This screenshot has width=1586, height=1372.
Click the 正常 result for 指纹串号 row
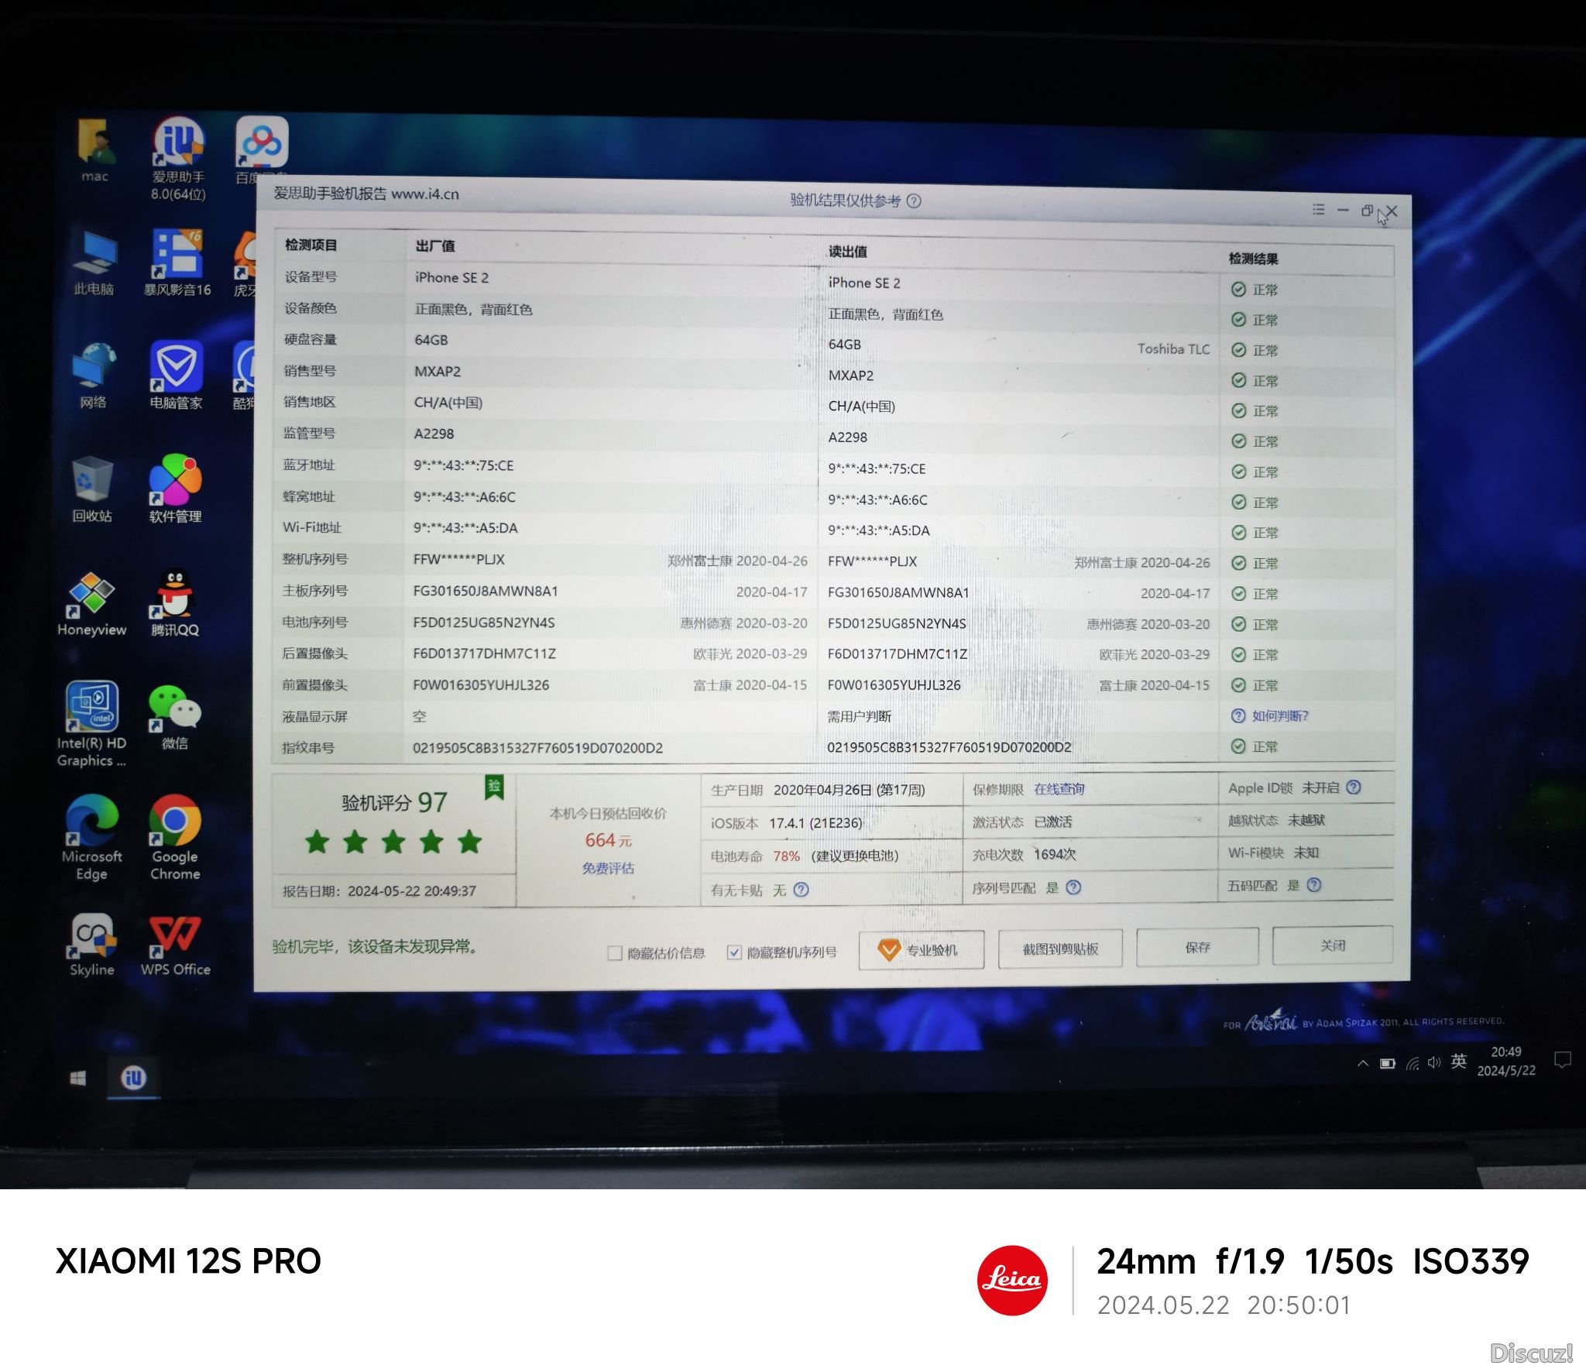1255,747
